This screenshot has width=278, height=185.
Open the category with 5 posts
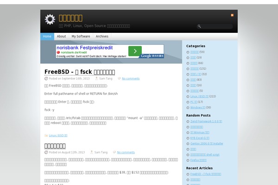click(194, 91)
